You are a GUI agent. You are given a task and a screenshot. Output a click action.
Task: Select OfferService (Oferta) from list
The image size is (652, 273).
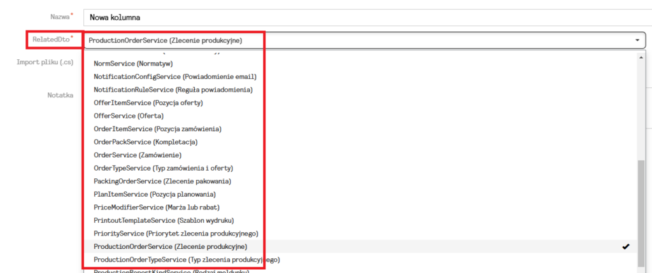128,116
